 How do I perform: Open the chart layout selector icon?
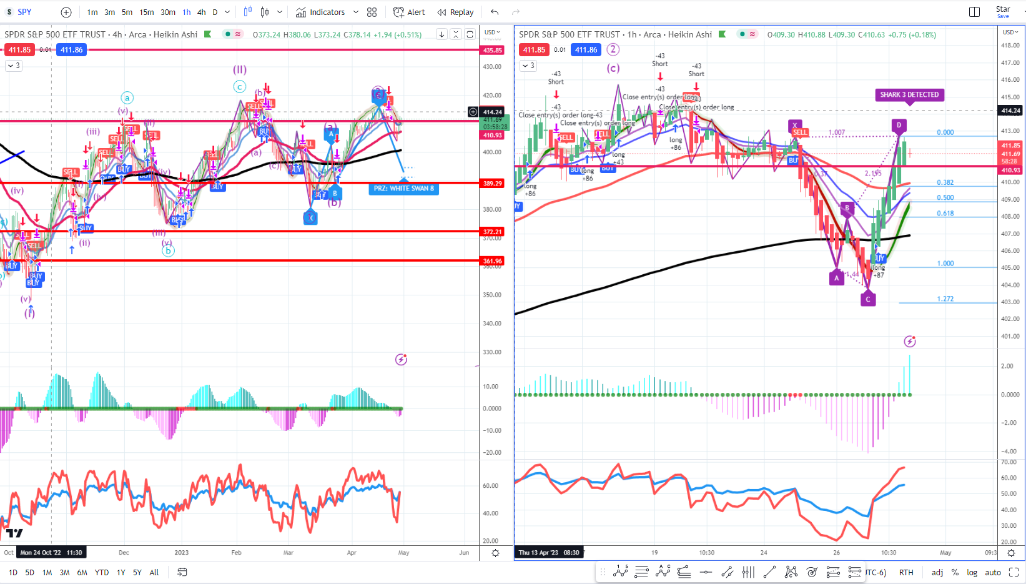[x=974, y=12]
